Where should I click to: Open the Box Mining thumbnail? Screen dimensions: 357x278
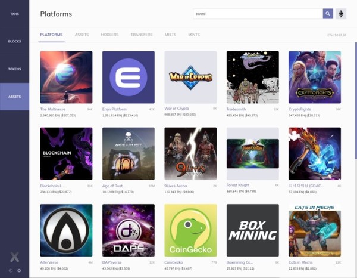[x=253, y=230]
